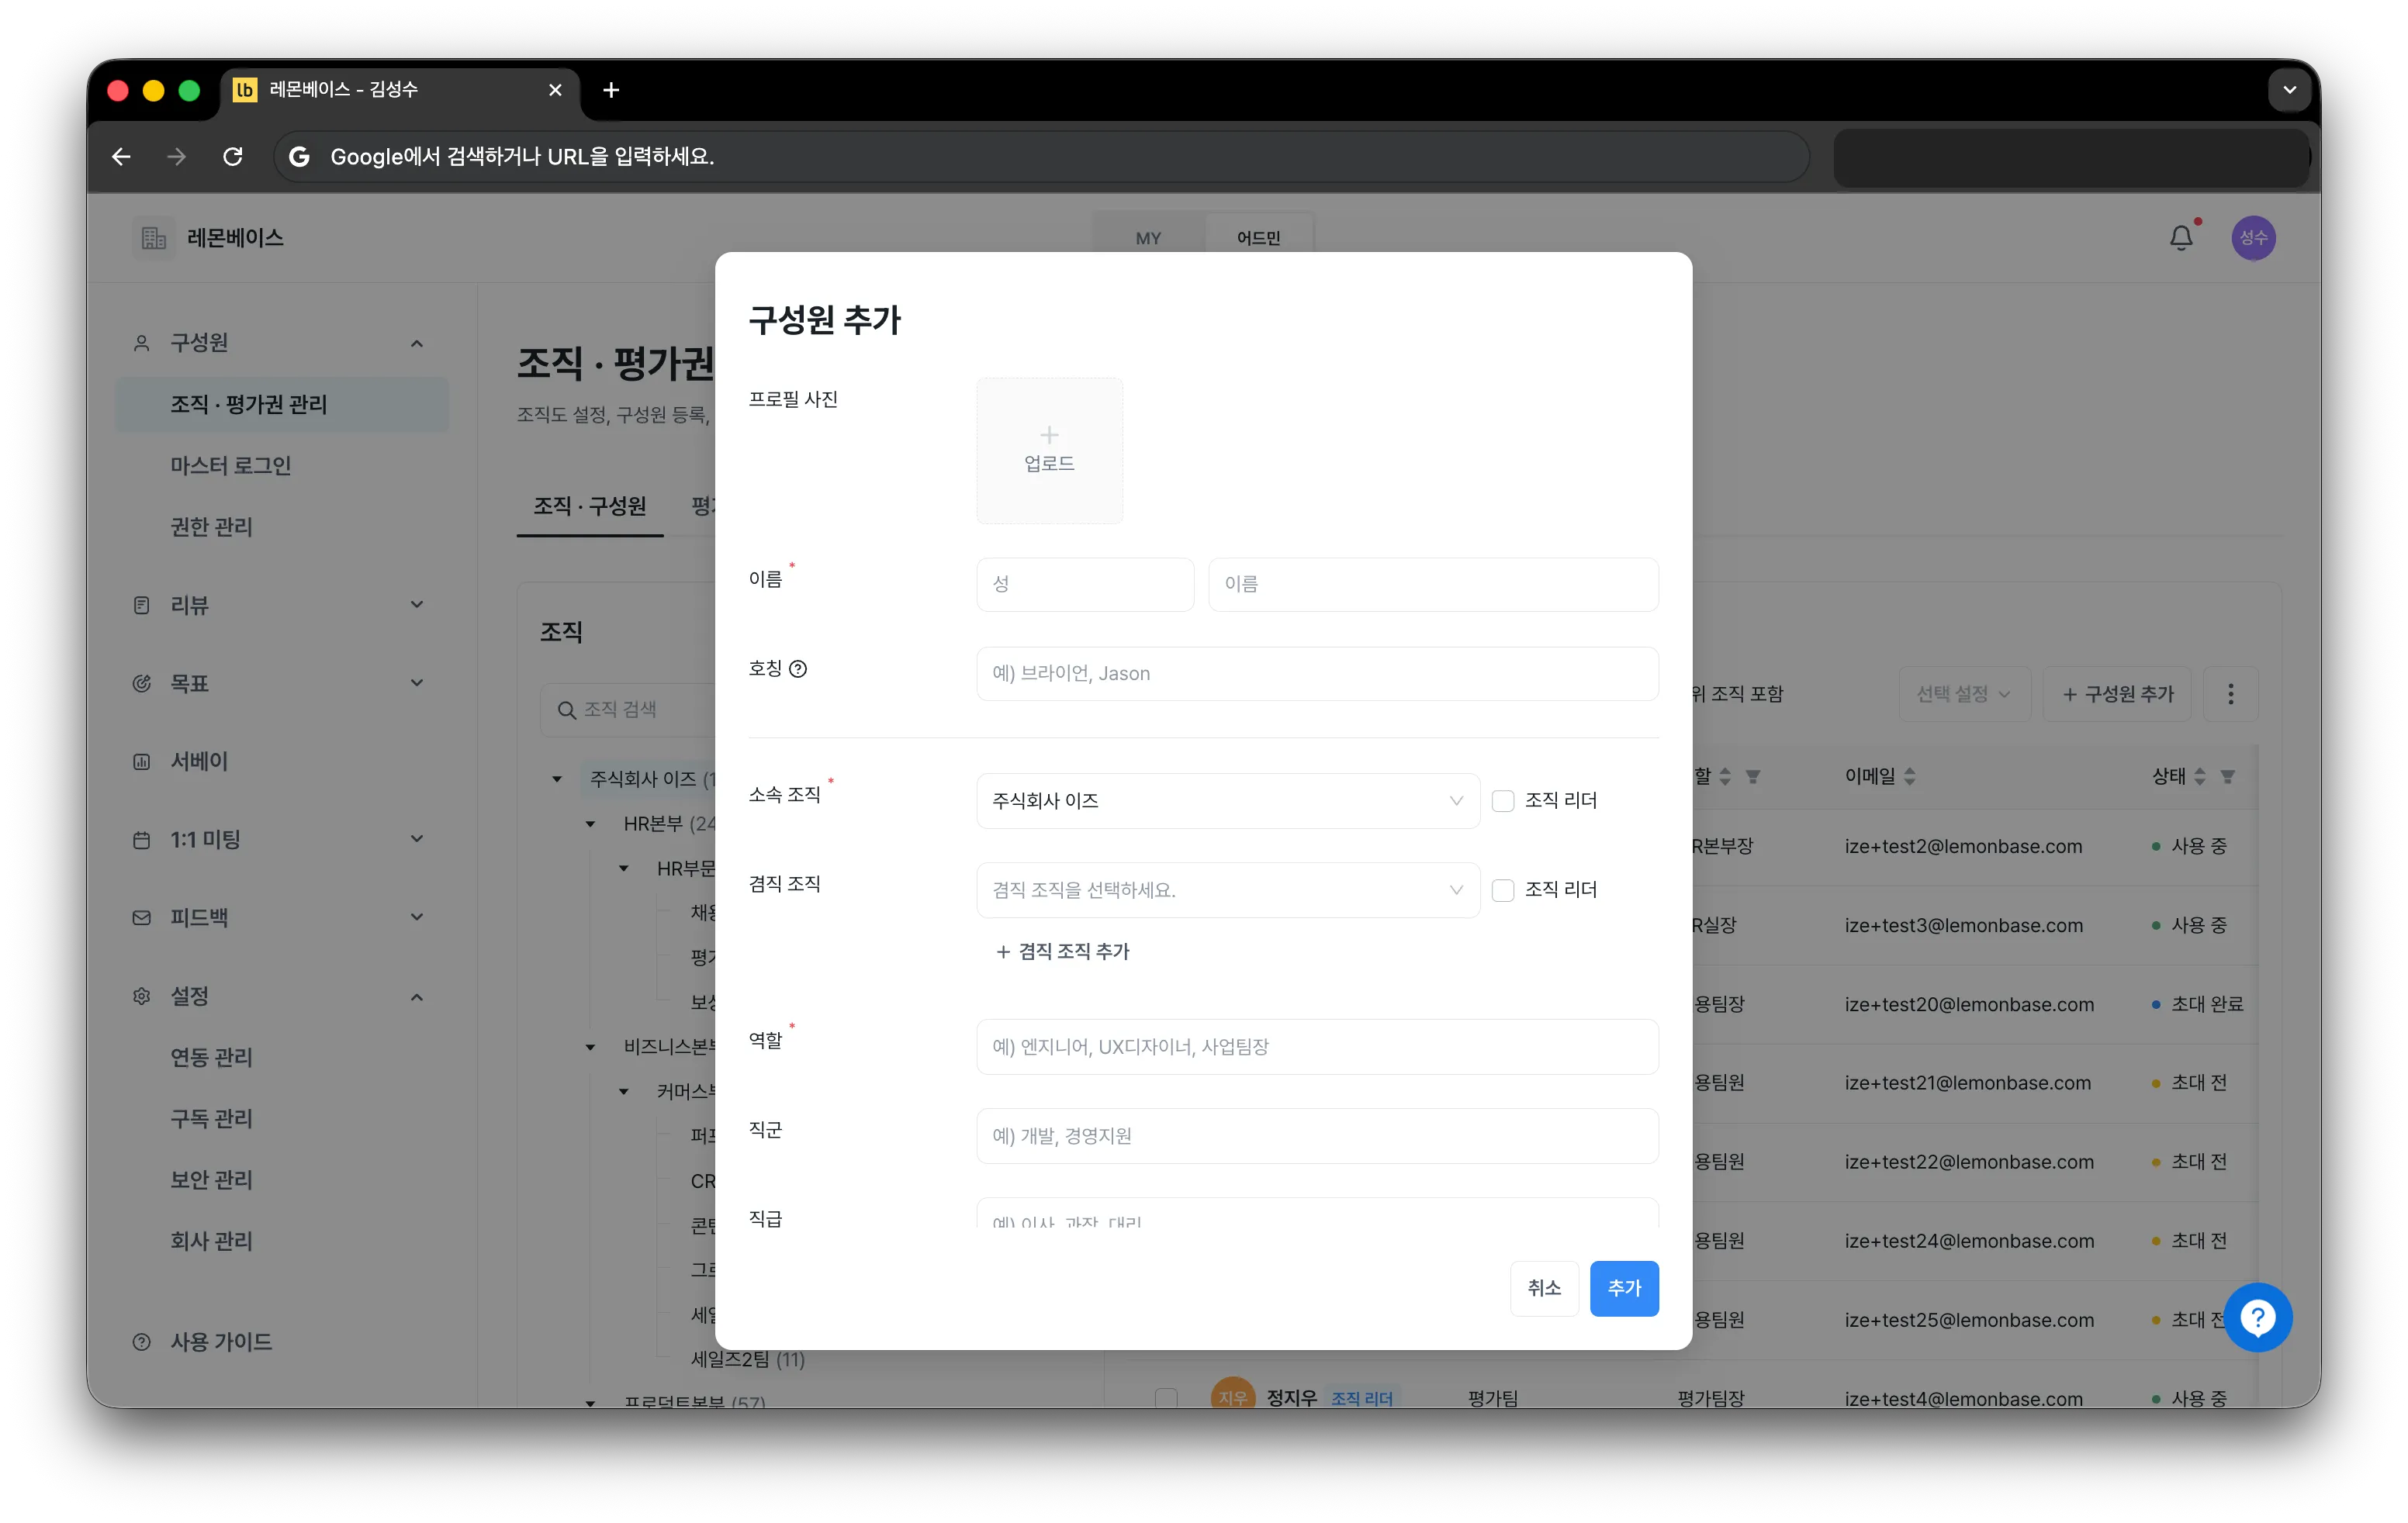Click the Google icon in address bar
The image size is (2408, 1523).
coord(299,156)
